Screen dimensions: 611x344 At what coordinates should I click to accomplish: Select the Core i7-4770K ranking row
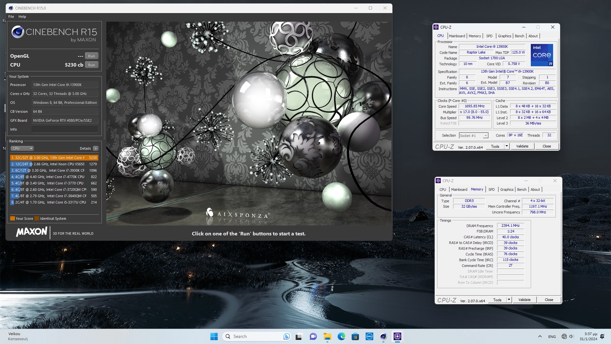pos(54,177)
